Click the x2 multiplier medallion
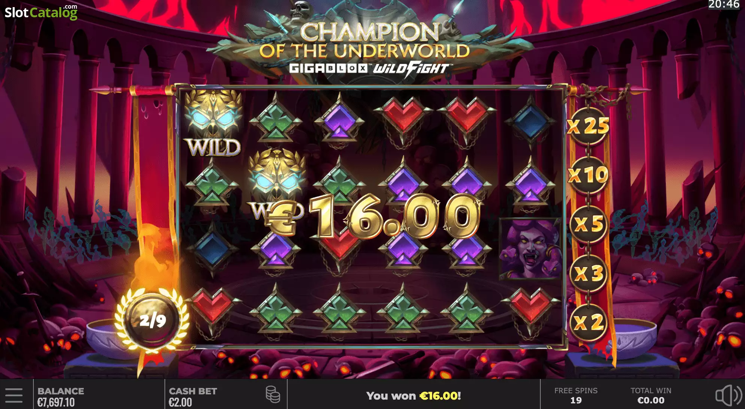The height and width of the screenshot is (409, 745). 588,322
